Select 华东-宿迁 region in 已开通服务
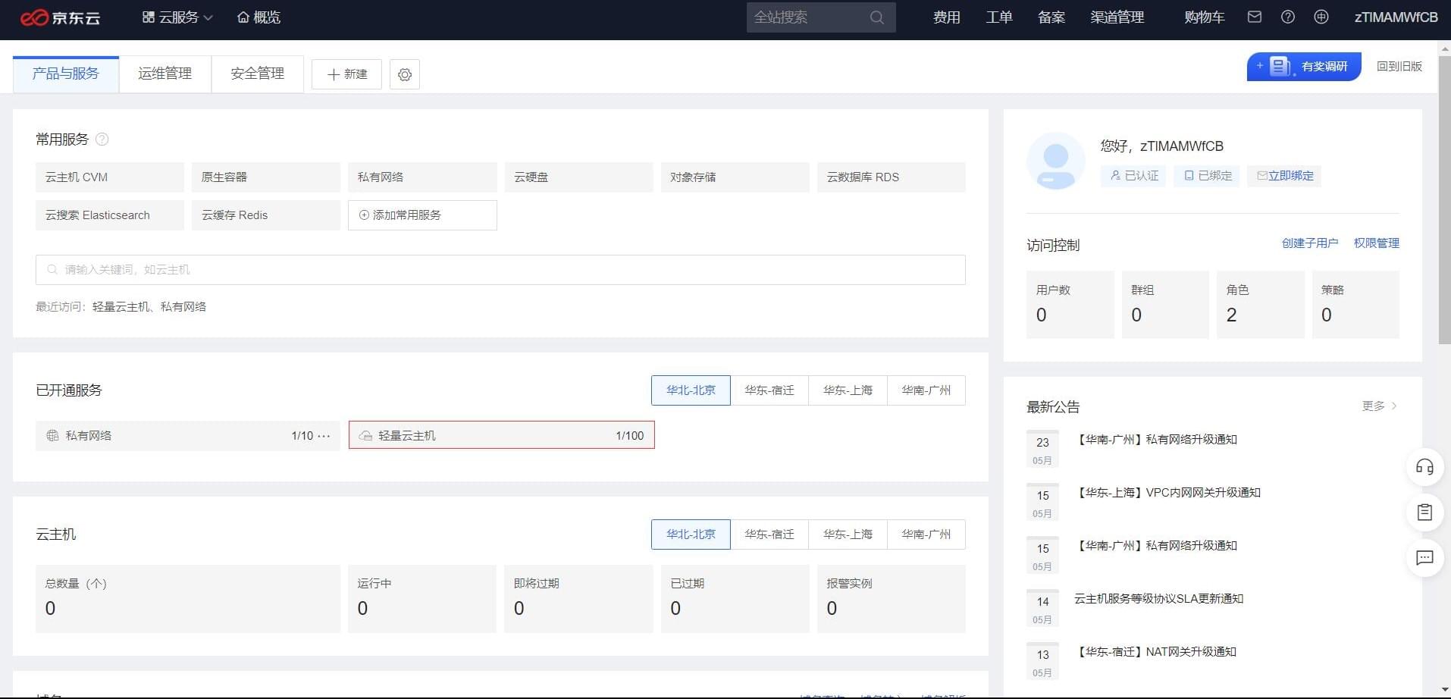Screen dimensions: 1451x699 click(x=769, y=390)
